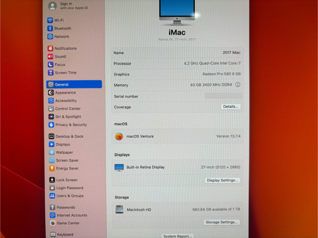
Task: Open the Wi-Fi settings icon
Action: 50,20
